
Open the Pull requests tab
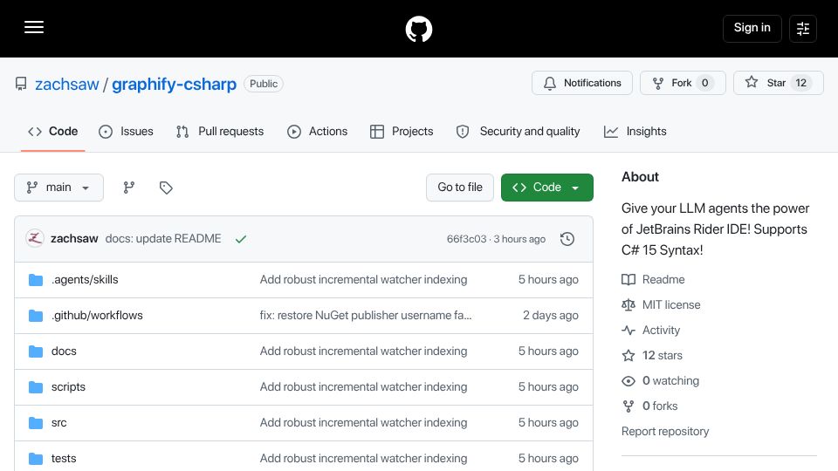(x=220, y=132)
